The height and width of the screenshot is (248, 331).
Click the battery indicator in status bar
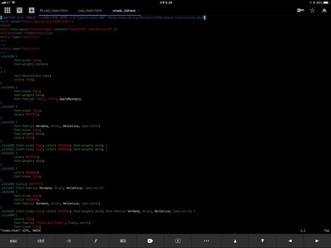click(x=326, y=3)
